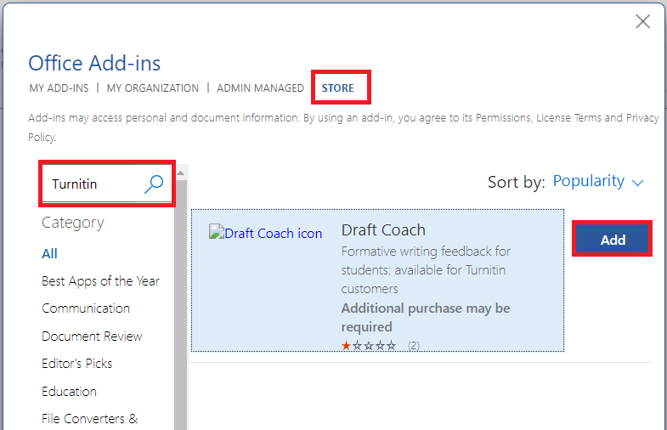This screenshot has width=667, height=430.
Task: Open File Converters category
Action: tap(89, 419)
